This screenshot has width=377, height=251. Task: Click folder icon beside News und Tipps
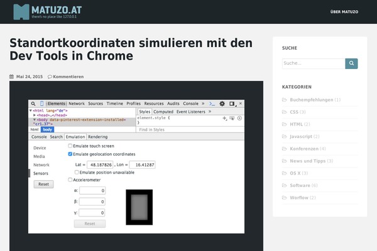click(x=285, y=161)
